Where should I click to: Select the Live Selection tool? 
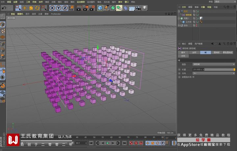[x=18, y=8]
